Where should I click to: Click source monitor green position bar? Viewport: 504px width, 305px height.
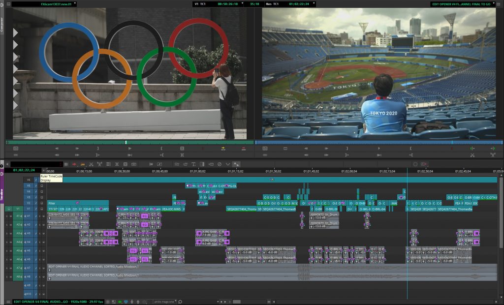(130, 142)
